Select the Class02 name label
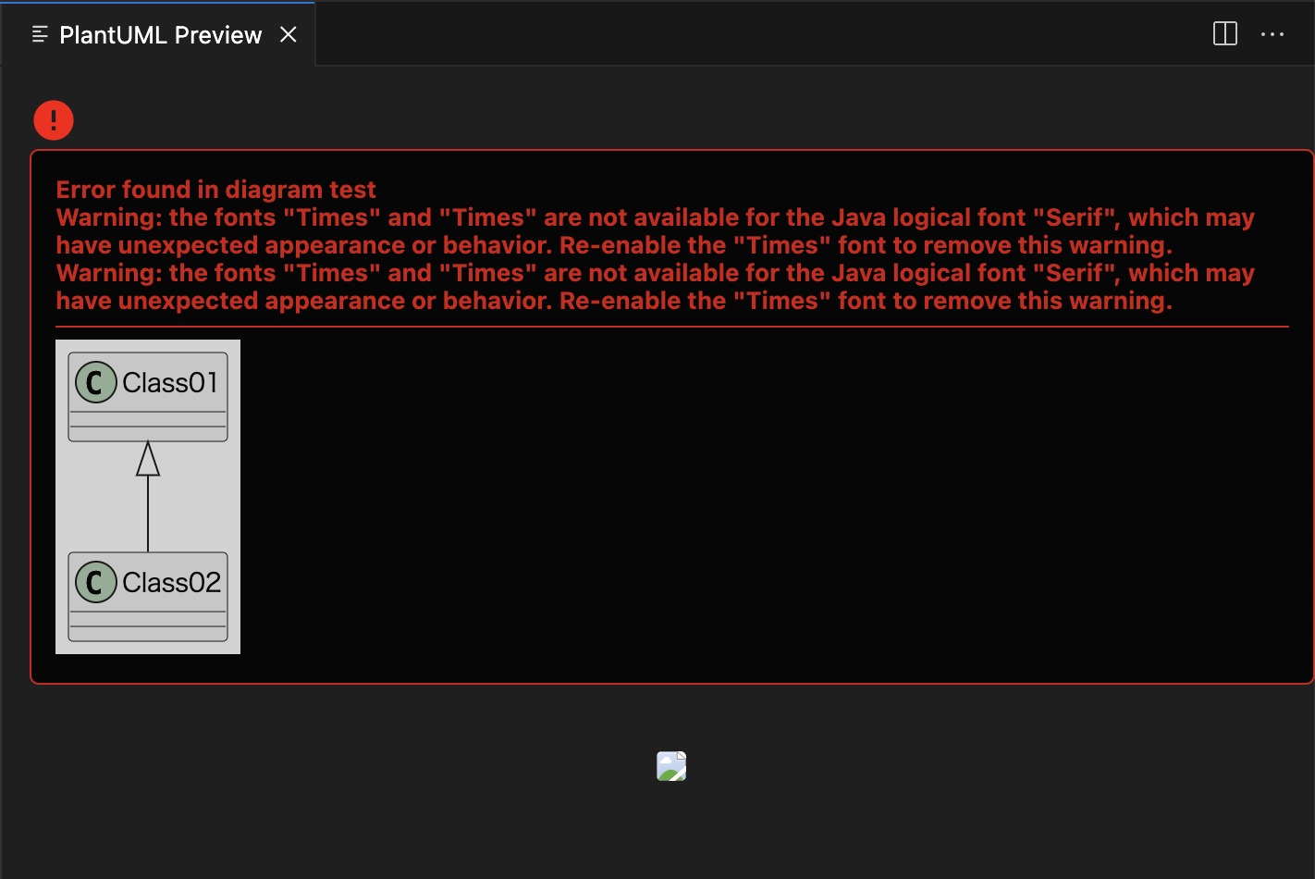The height and width of the screenshot is (879, 1315). coord(171,582)
